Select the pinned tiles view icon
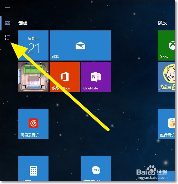The image size is (178, 184). coord(8,23)
